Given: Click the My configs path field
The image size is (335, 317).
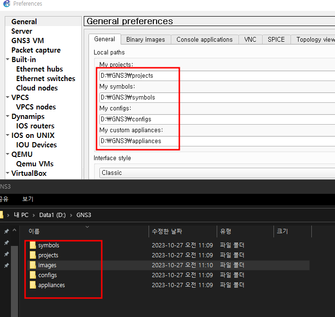Looking at the screenshot, I should [x=217, y=119].
